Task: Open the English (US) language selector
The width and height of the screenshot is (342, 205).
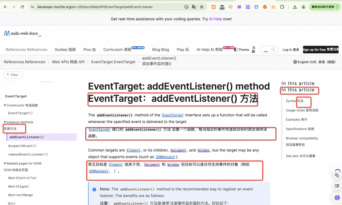Action: 314,62
